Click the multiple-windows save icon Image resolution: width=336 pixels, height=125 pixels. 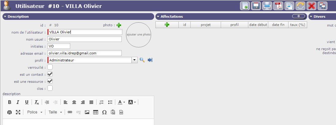pos(323,6)
